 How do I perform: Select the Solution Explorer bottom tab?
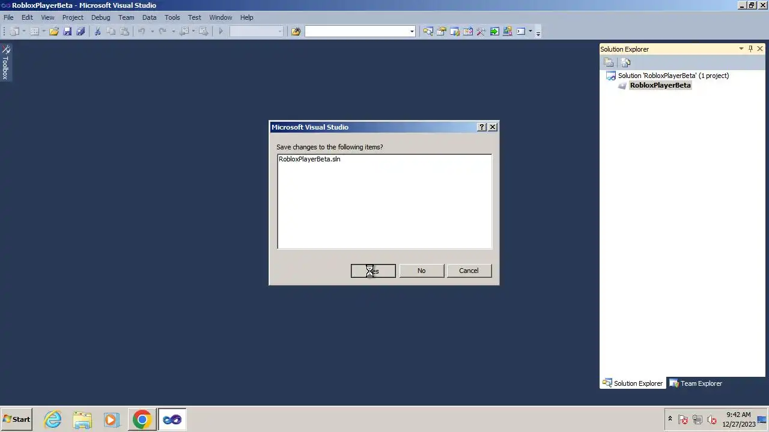tap(633, 383)
